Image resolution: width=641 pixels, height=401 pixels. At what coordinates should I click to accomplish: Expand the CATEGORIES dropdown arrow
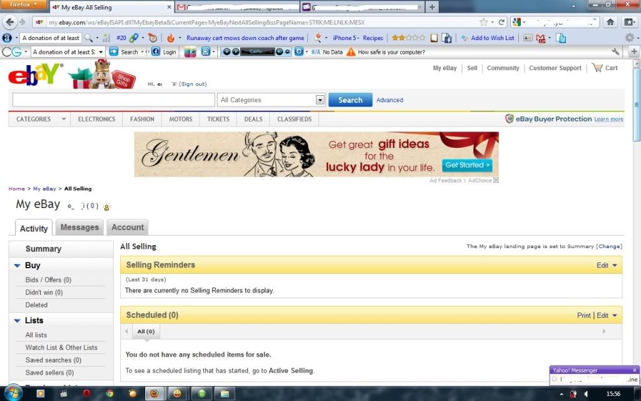tap(63, 119)
